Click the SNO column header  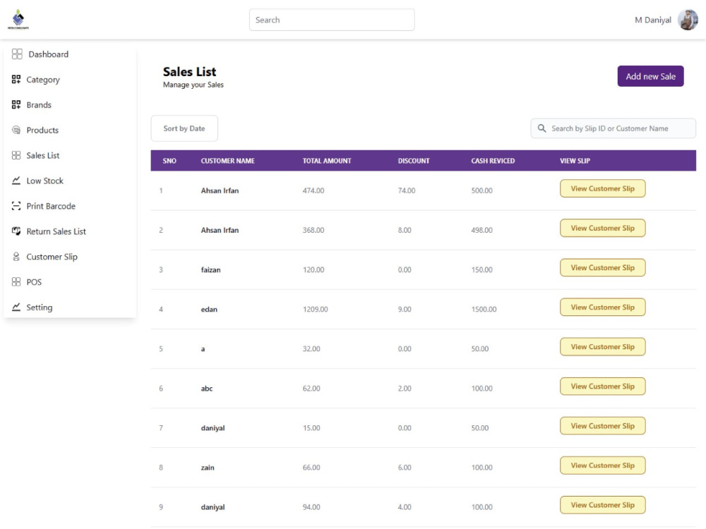click(169, 161)
